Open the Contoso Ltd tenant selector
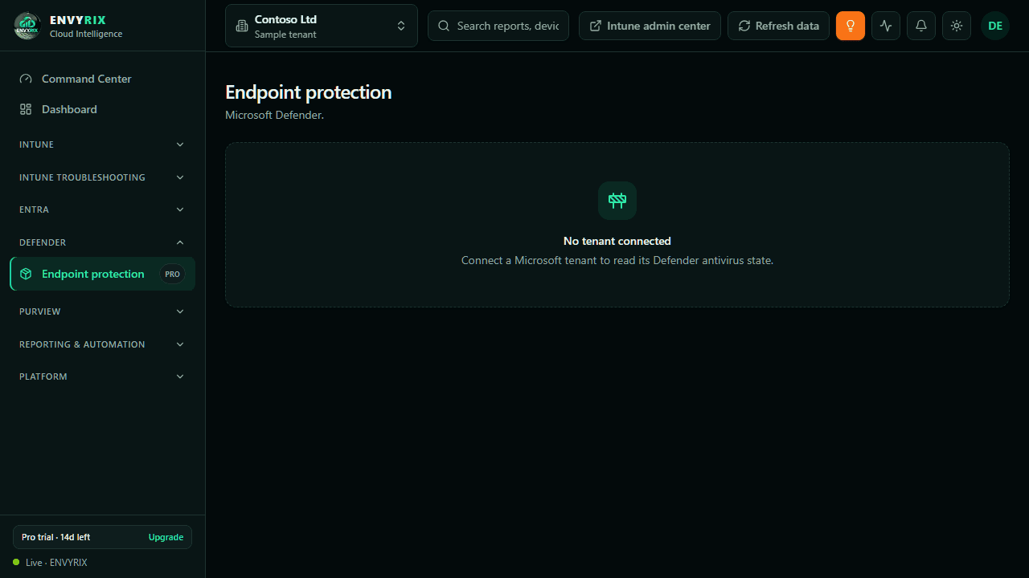The width and height of the screenshot is (1029, 578). point(322,26)
